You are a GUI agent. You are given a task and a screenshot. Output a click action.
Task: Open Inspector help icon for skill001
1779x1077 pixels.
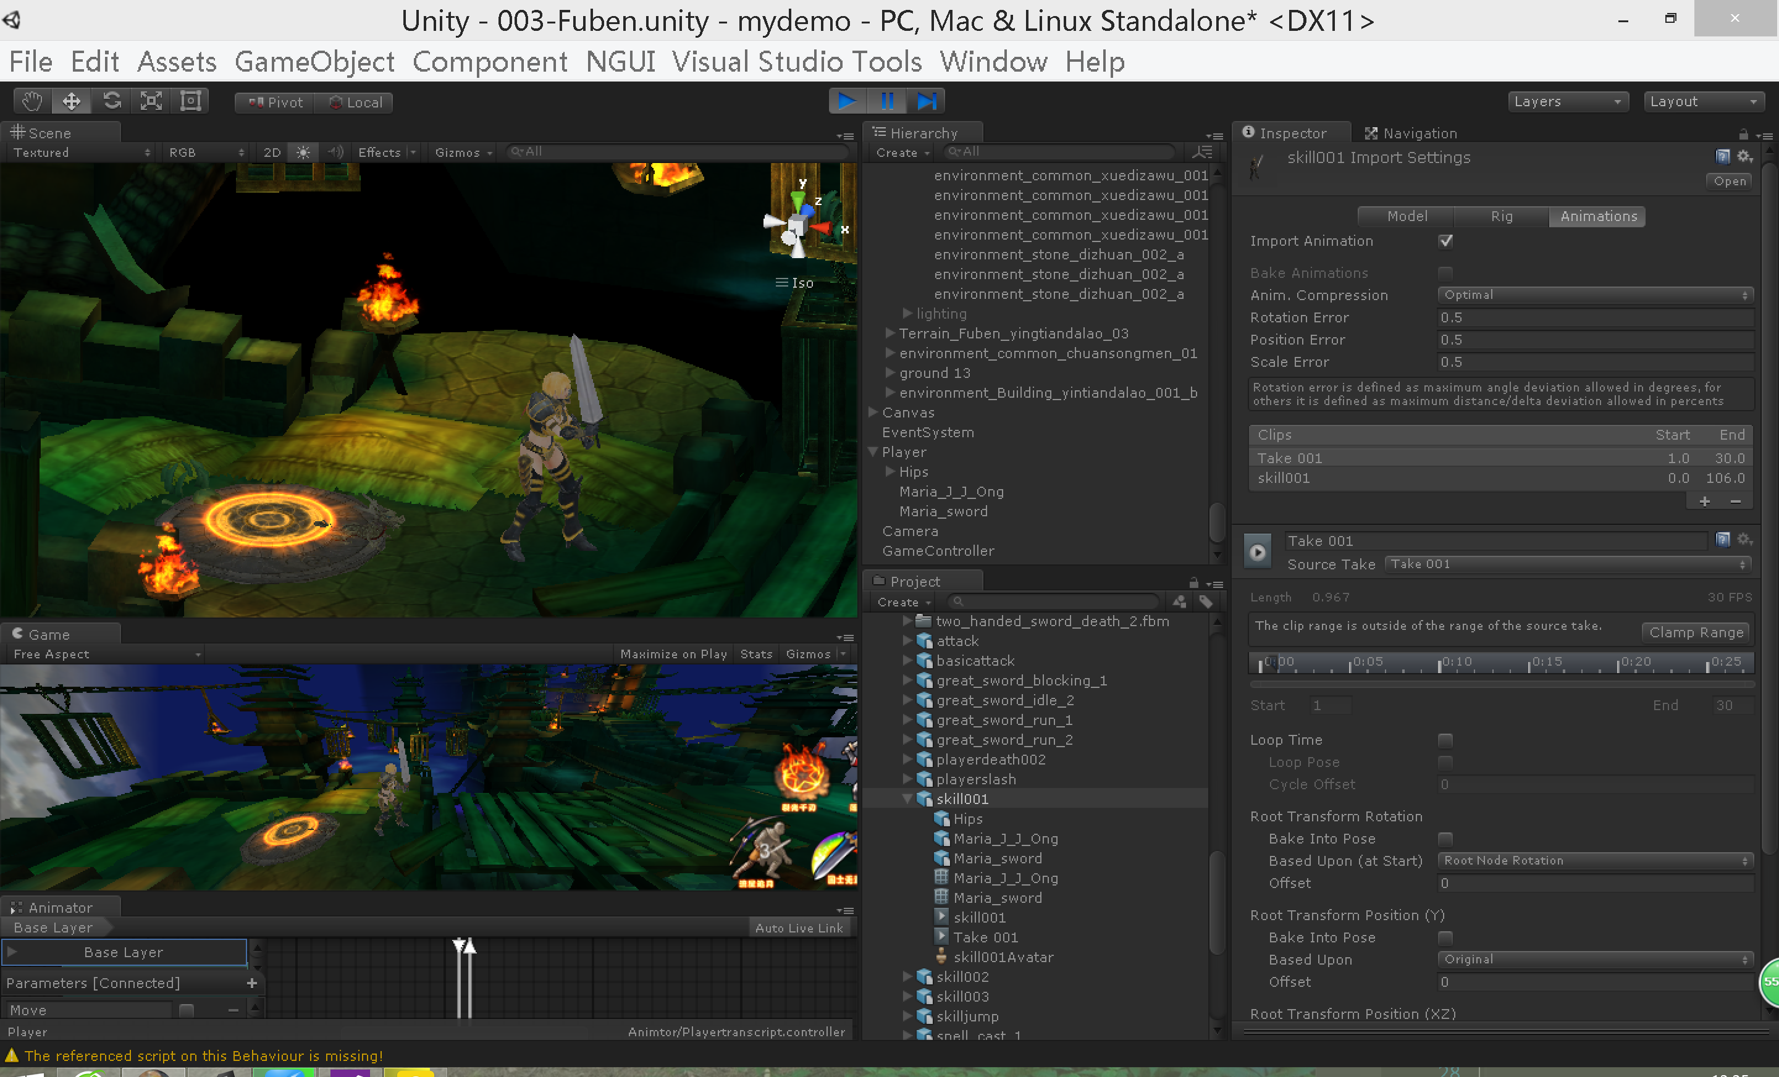tap(1723, 157)
